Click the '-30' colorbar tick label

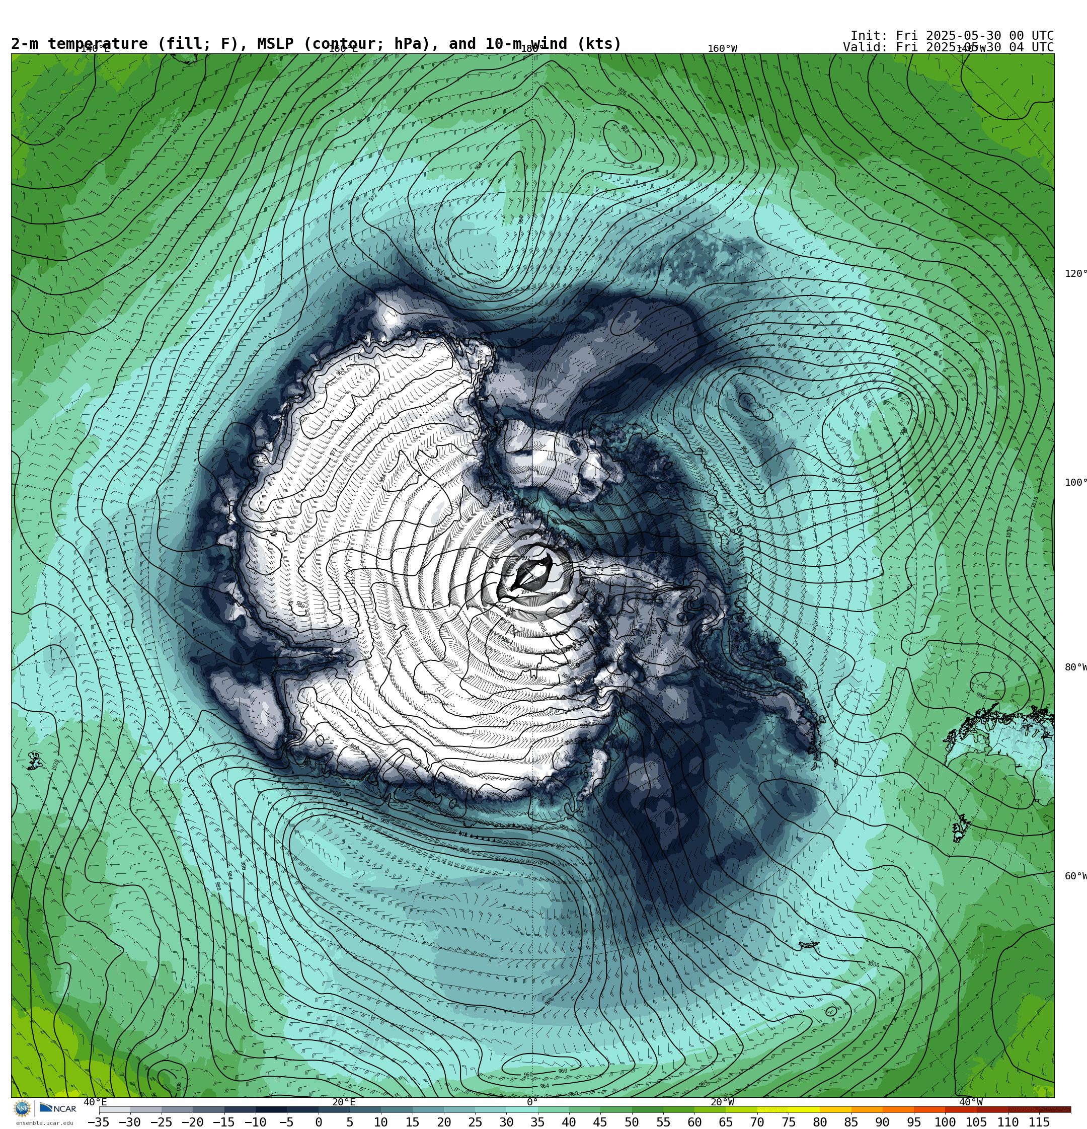click(130, 1122)
